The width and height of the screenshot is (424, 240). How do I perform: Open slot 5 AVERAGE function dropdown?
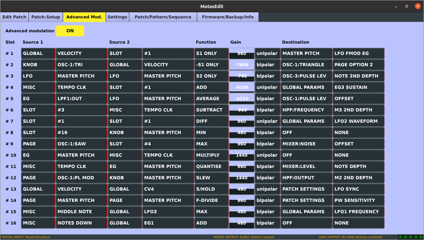(x=211, y=99)
